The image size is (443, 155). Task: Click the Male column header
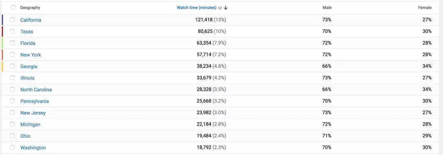327,8
